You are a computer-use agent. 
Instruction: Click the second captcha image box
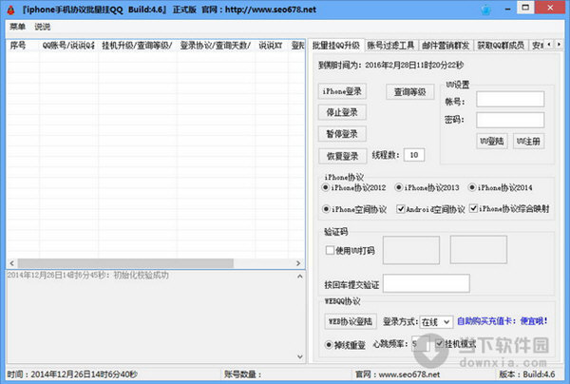pos(479,249)
